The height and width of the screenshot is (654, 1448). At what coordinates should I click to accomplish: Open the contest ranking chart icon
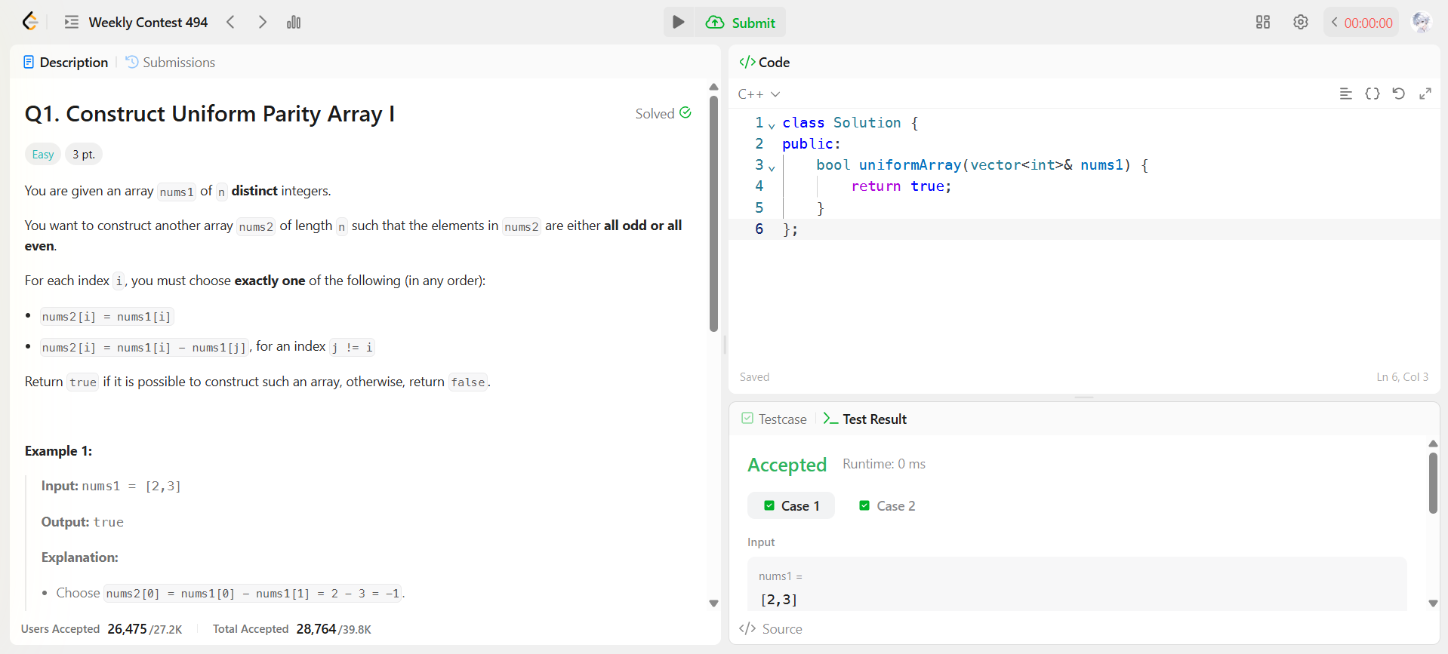[x=294, y=22]
